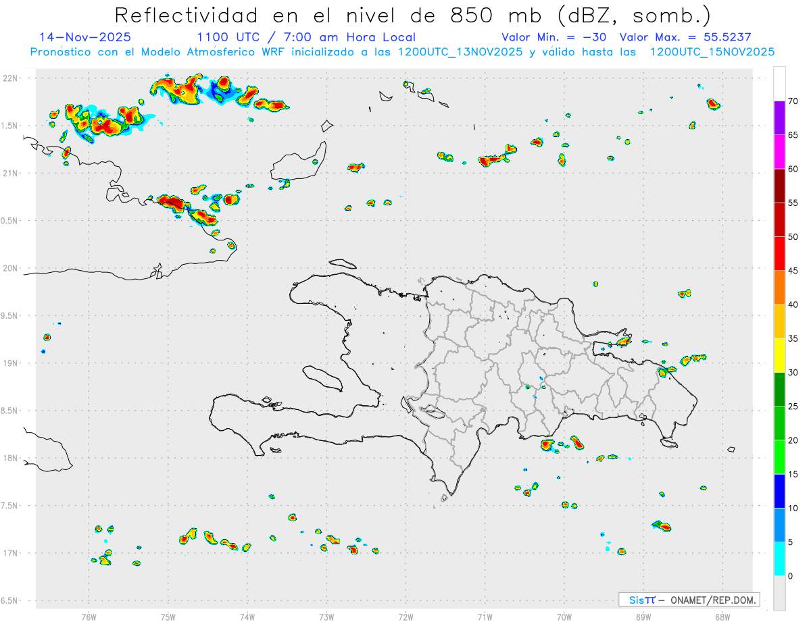Click the '71W' longitude label
Image resolution: width=811 pixels, height=626 pixels.
(x=485, y=617)
